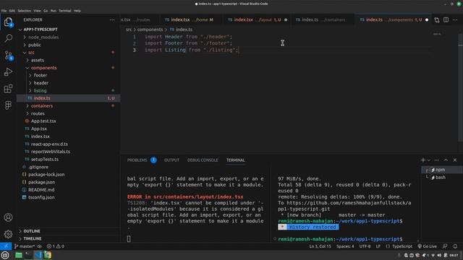Expand the containers folder
The image size is (463, 260).
coord(42,106)
